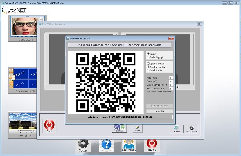The height and width of the screenshot is (156, 241).
Task: Open the QRTutor icon in Centratura window
Action: pos(120,128)
